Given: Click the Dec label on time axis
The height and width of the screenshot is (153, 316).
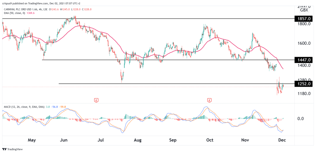Looking at the screenshot, I should [281, 140].
